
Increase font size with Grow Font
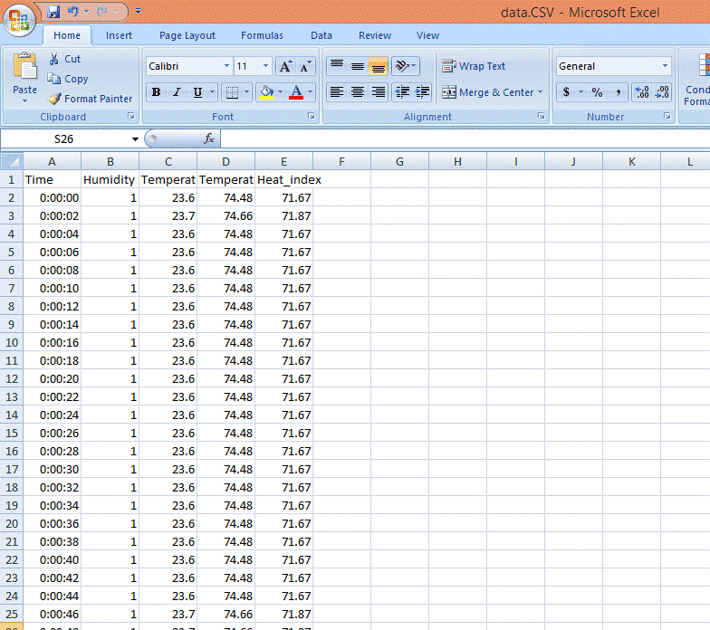[x=285, y=67]
